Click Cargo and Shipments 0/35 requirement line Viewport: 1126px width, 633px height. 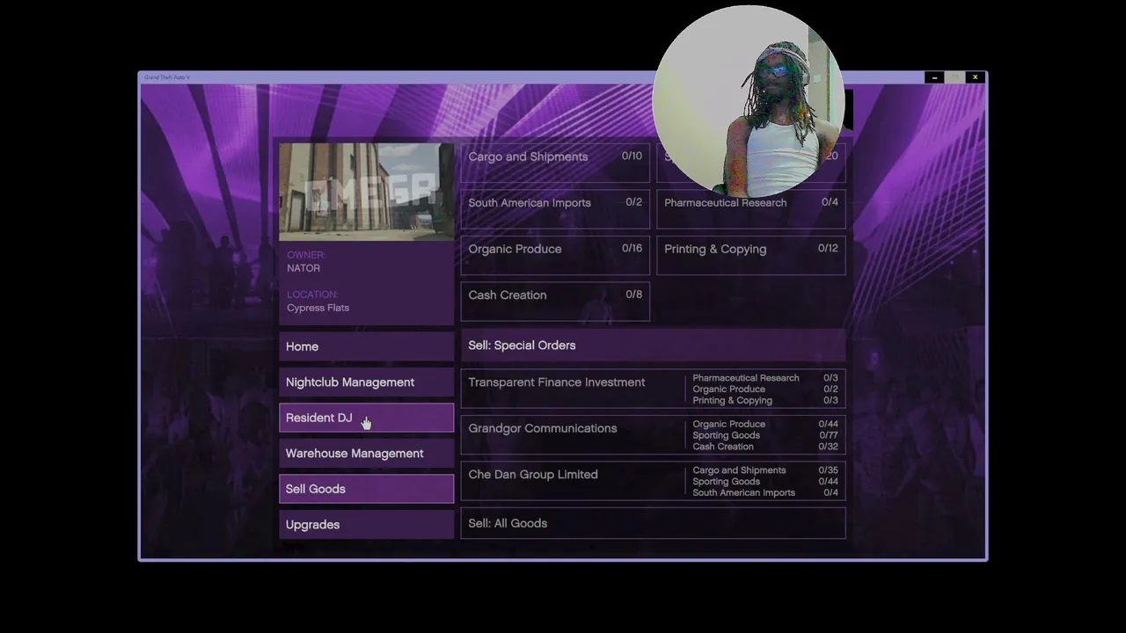(x=765, y=470)
